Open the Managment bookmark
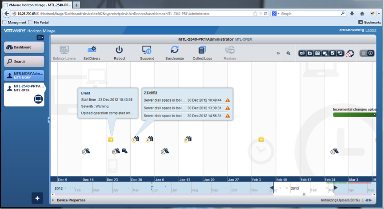The width and height of the screenshot is (384, 209). (15, 22)
